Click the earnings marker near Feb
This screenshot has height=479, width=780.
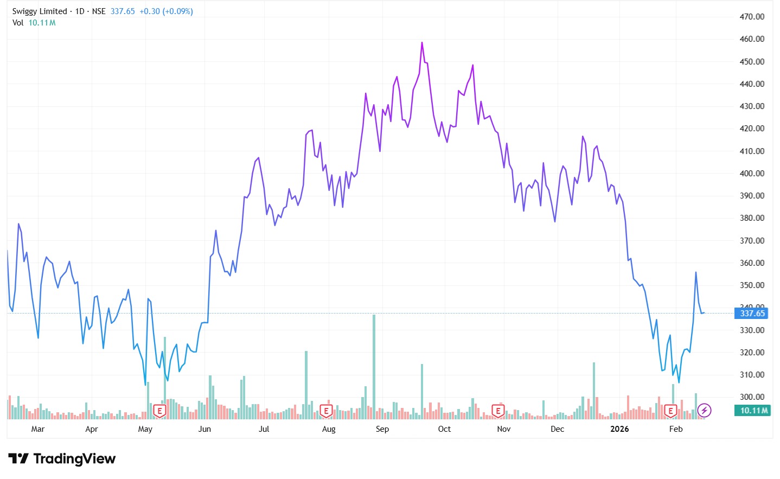coord(671,411)
